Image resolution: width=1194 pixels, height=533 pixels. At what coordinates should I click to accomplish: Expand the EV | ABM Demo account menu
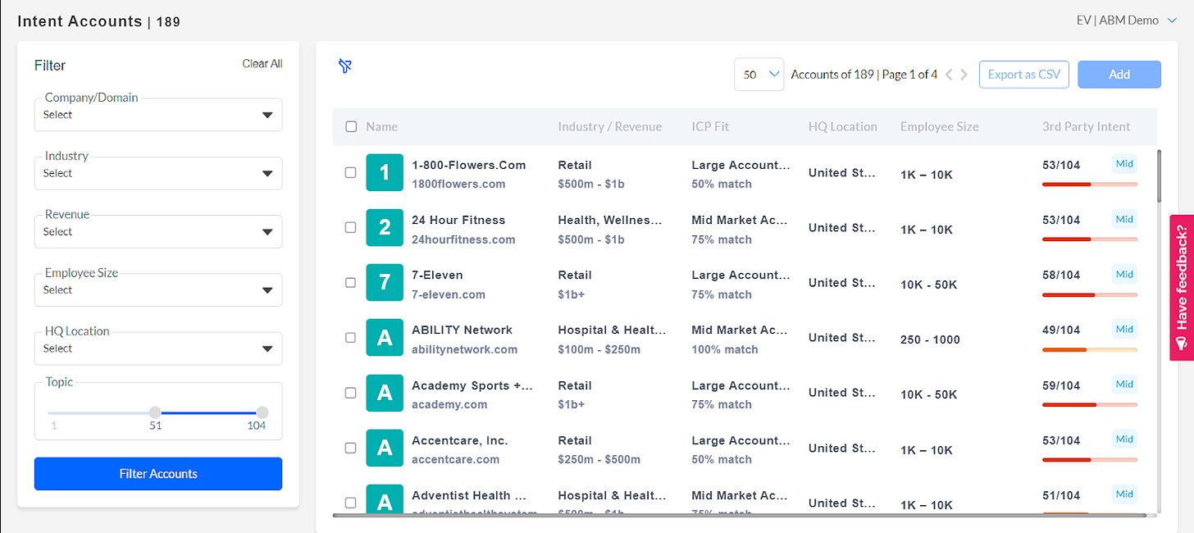(1127, 20)
